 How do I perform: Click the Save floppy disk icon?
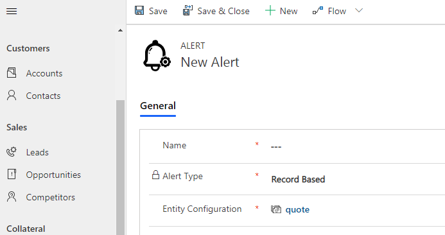pos(139,10)
